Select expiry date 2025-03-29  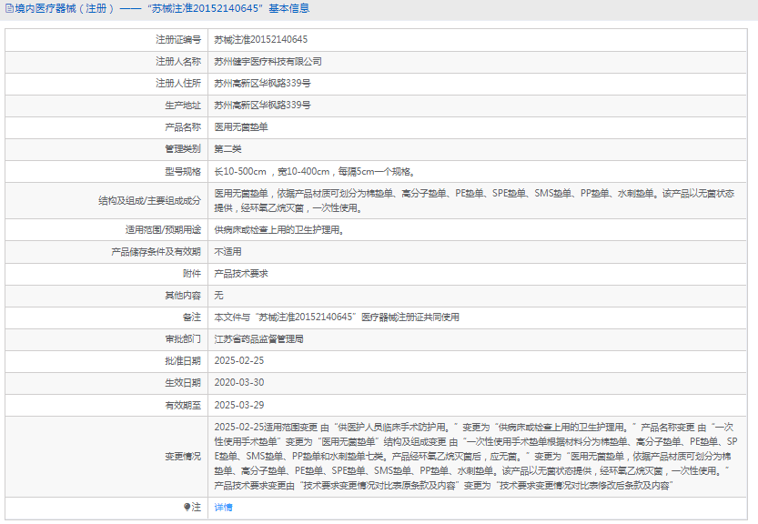[x=239, y=405]
